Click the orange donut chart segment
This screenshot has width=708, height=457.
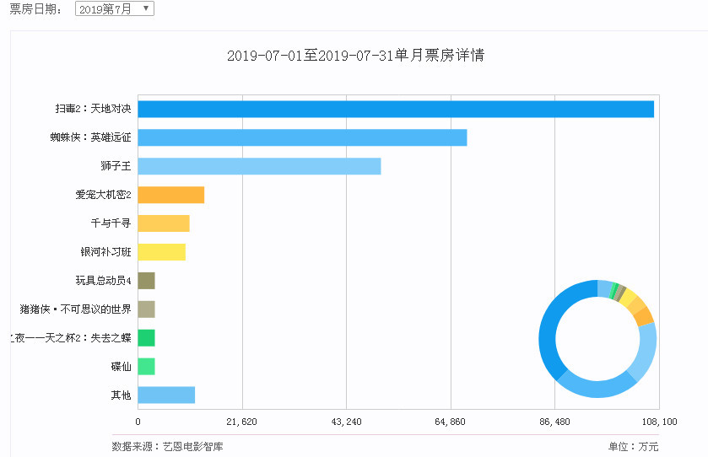click(643, 316)
